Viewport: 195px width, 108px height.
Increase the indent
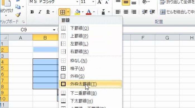pos(152,12)
